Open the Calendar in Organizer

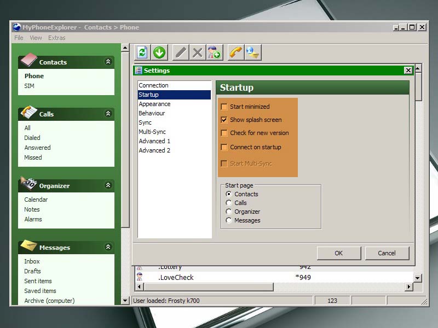pyautogui.click(x=36, y=200)
